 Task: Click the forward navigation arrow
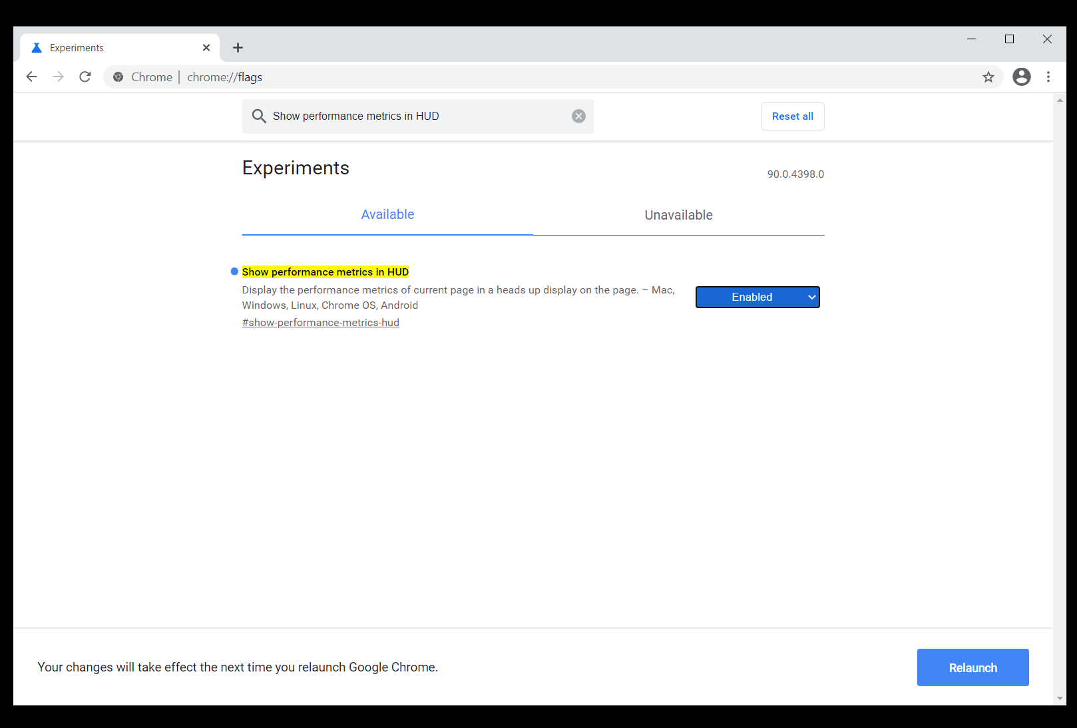point(58,77)
